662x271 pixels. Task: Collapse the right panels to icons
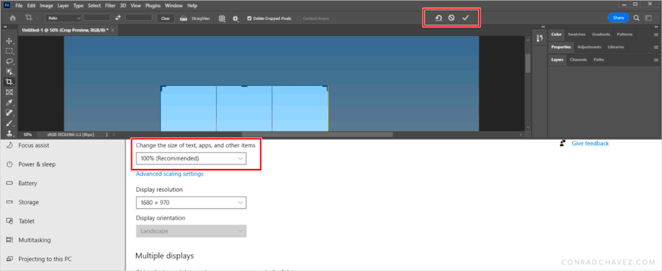657,27
